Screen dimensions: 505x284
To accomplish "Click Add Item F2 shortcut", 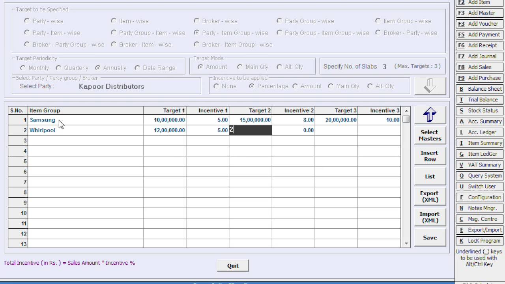I will (x=479, y=2).
